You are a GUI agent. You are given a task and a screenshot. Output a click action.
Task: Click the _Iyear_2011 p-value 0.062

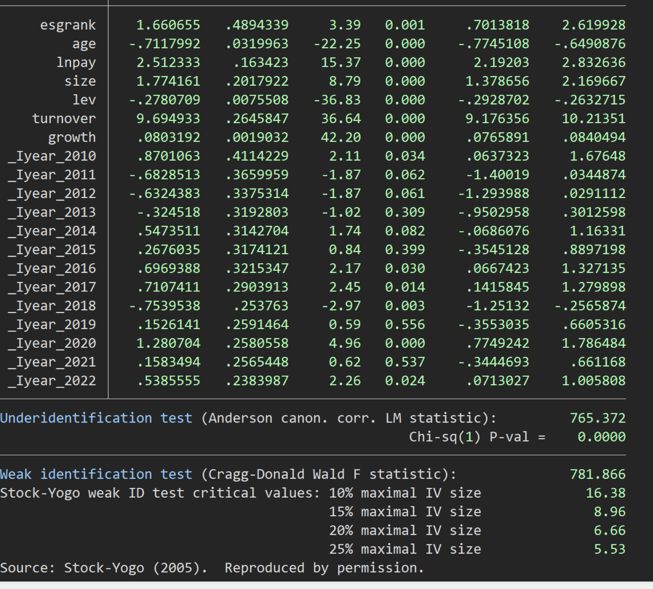pyautogui.click(x=405, y=175)
